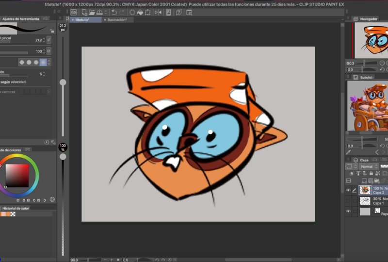
Task: Click the Navegador zoom out minus icon
Action: click(x=382, y=63)
